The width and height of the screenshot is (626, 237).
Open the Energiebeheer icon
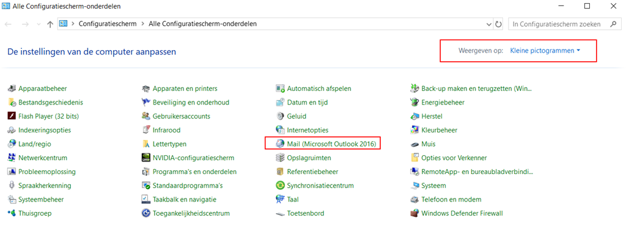(414, 103)
